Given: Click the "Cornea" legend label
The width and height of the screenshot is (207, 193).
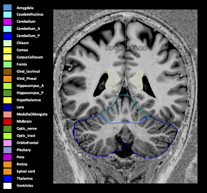Looking at the screenshot, I should (22, 50).
